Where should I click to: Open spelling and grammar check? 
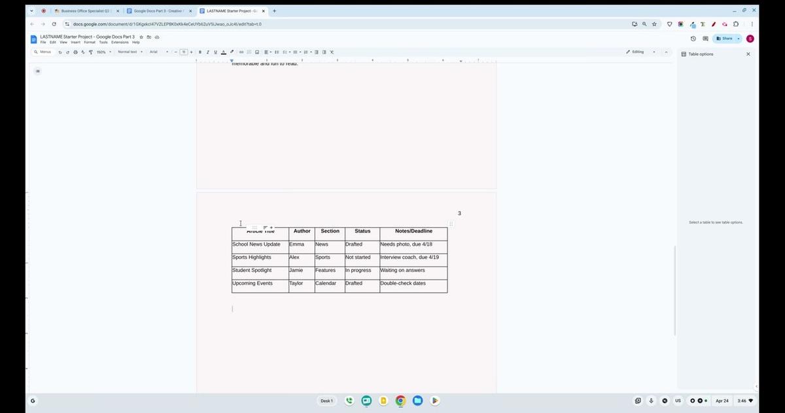[x=82, y=52]
